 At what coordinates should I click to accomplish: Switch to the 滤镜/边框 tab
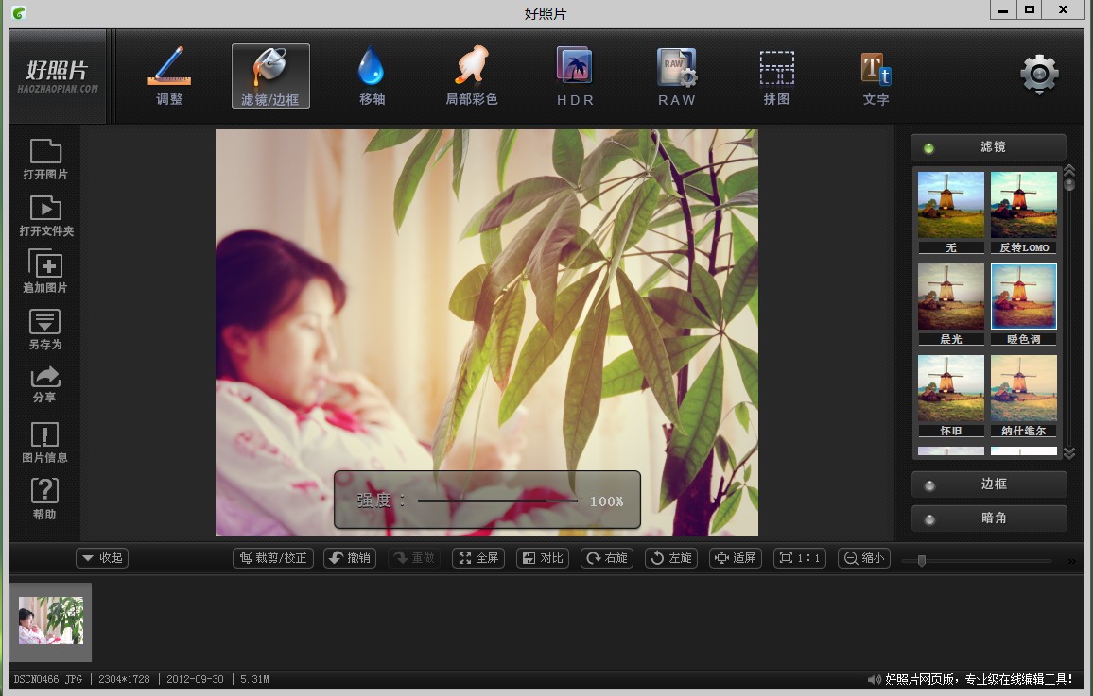[270, 76]
